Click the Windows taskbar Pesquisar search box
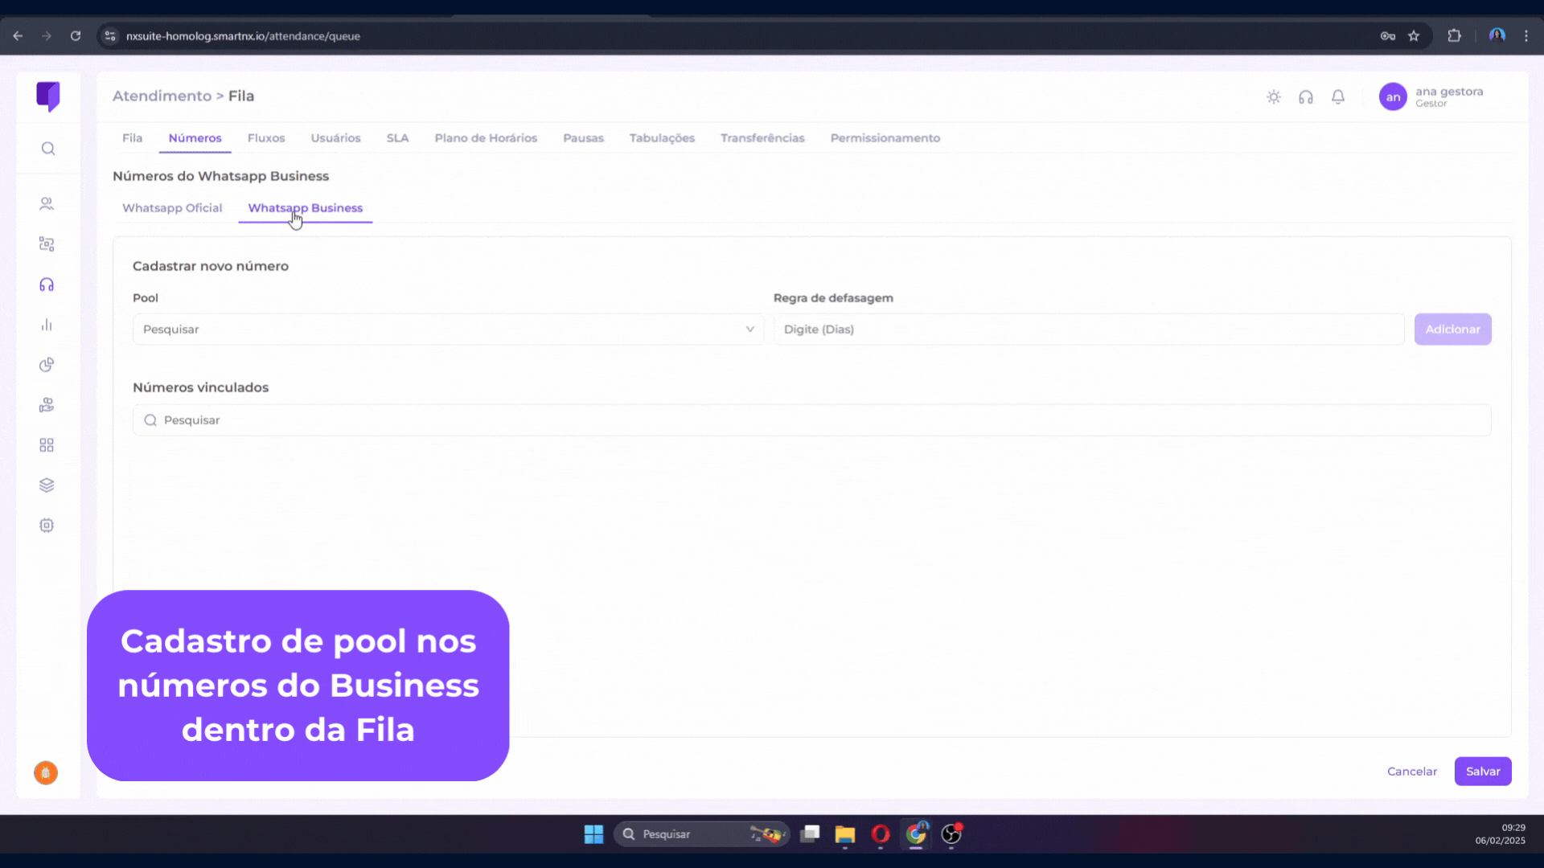Viewport: 1544px width, 868px height. (701, 834)
